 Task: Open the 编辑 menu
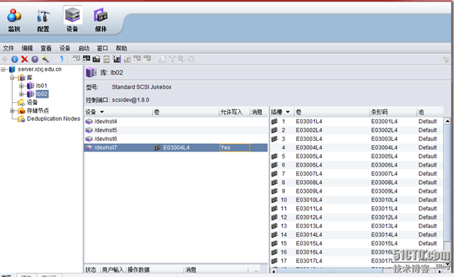pyautogui.click(x=27, y=48)
